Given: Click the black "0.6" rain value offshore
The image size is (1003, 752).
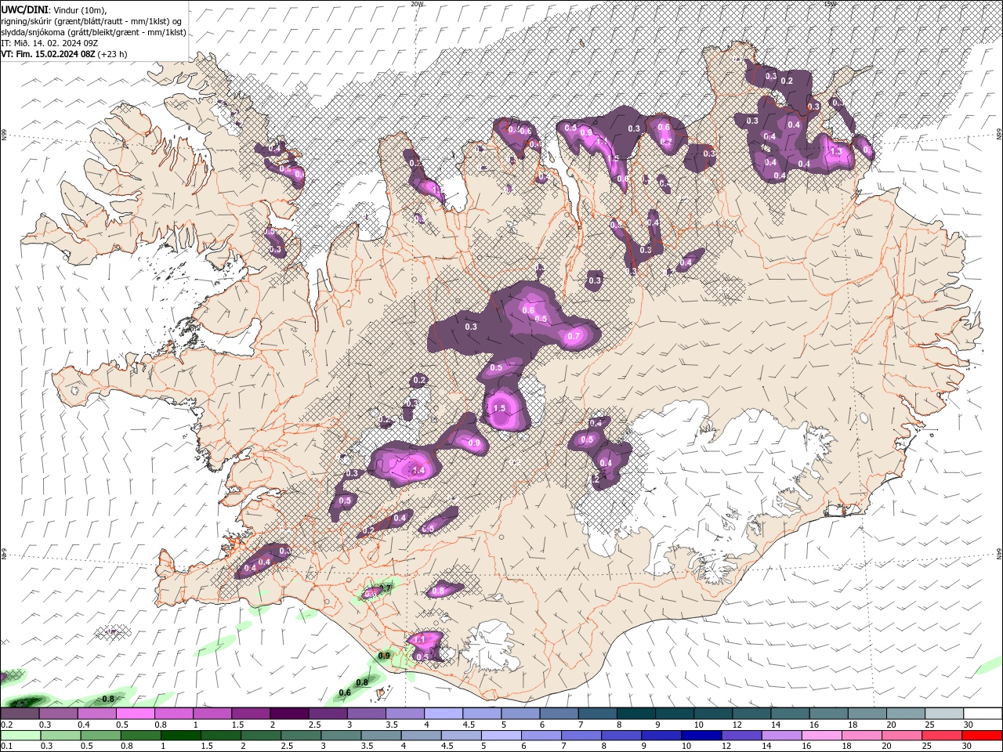Looking at the screenshot, I should [344, 693].
